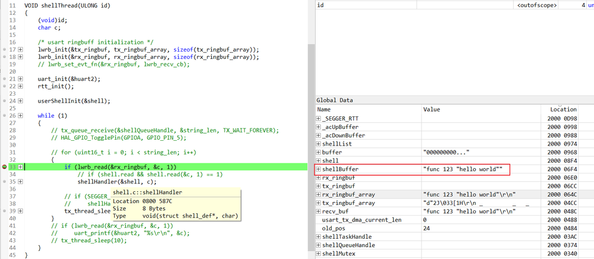Expand disassembly for line 22 rtt_init
Screen dimensions: 594x259
[x=20, y=86]
